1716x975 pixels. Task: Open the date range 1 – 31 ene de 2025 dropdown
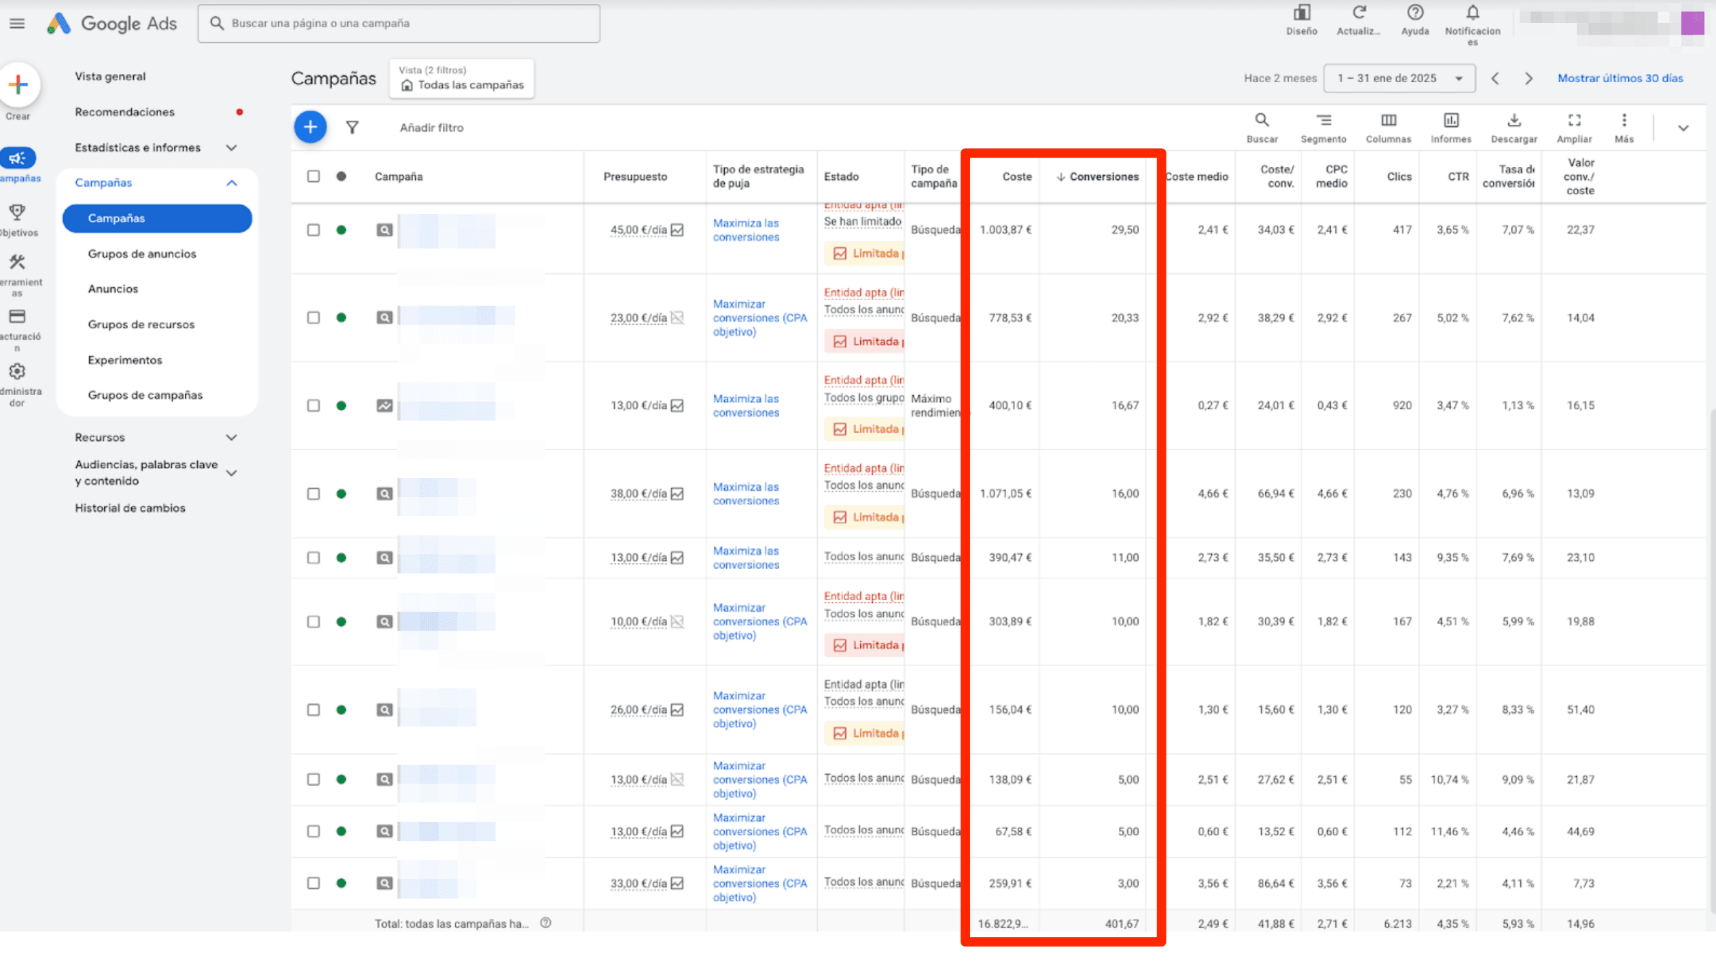[x=1399, y=78]
